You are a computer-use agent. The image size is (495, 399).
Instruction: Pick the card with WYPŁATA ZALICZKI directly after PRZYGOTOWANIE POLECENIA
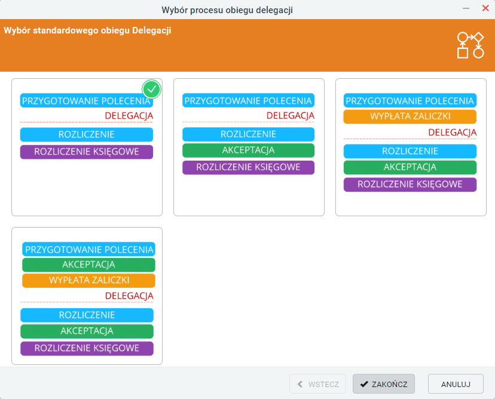(x=411, y=148)
